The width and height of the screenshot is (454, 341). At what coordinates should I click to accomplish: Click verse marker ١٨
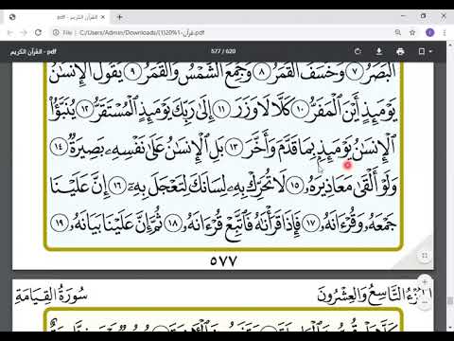(x=172, y=224)
